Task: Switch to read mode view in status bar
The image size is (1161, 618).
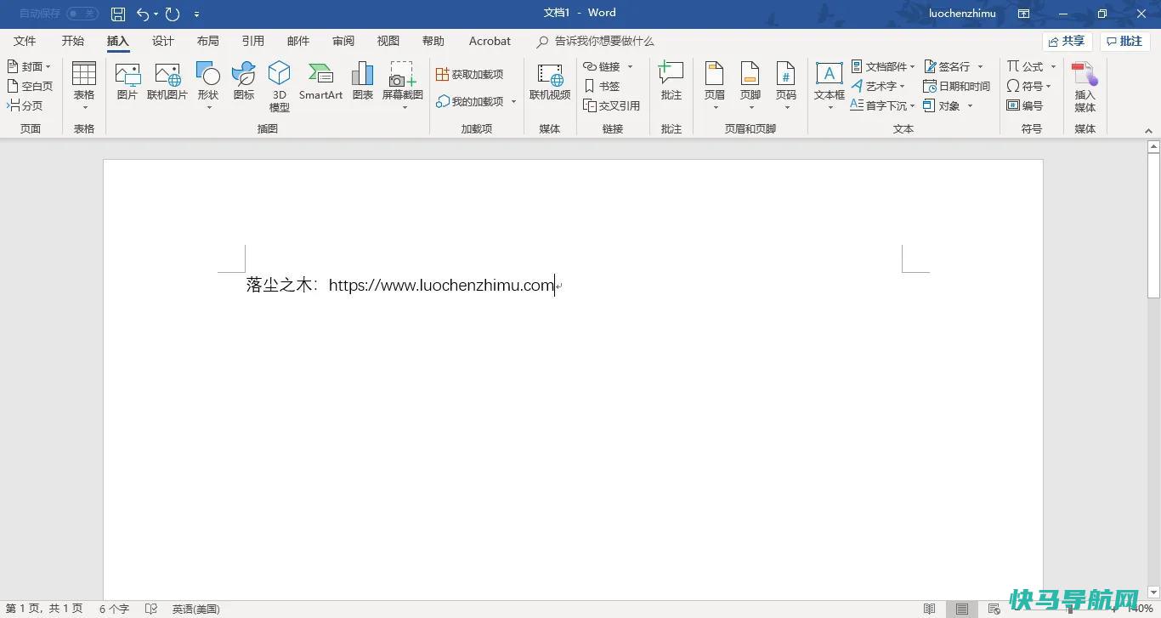Action: [x=930, y=609]
